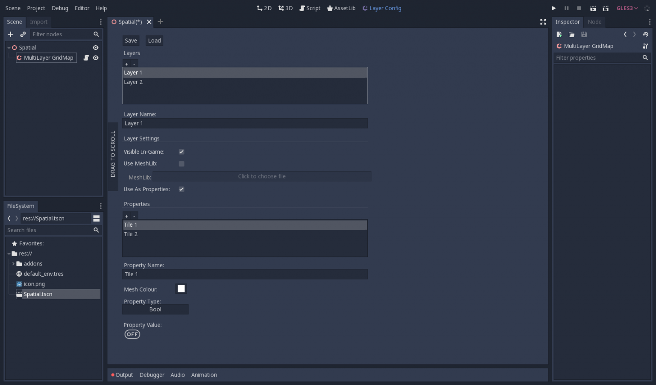Open the Mesh Colour picker

181,289
